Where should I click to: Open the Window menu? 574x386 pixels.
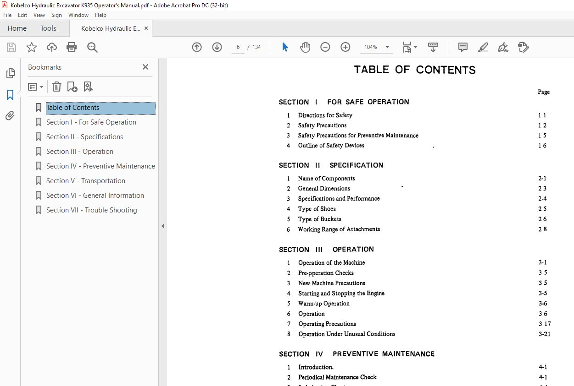point(78,15)
